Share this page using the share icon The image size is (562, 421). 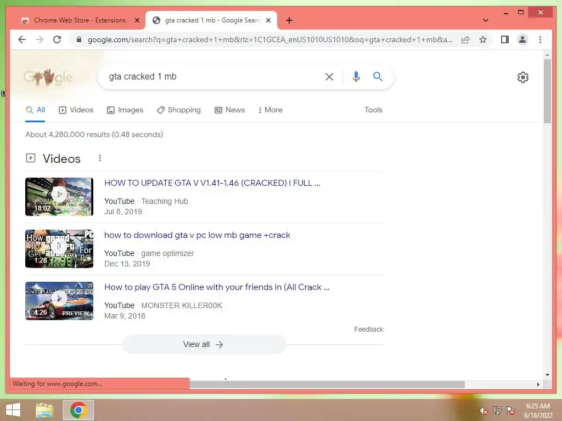465,39
